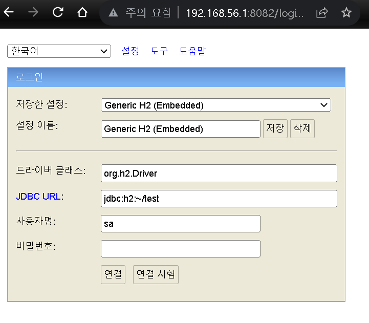
Task: Click the 설정 이름 text field
Action: tap(181, 129)
